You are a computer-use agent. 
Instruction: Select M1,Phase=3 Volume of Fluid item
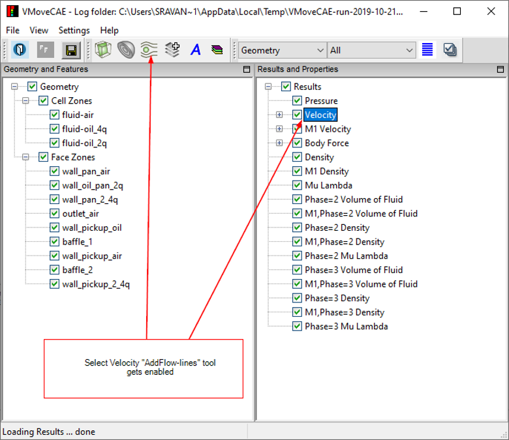point(361,284)
